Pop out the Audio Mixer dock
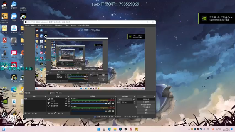 click(x=115, y=96)
